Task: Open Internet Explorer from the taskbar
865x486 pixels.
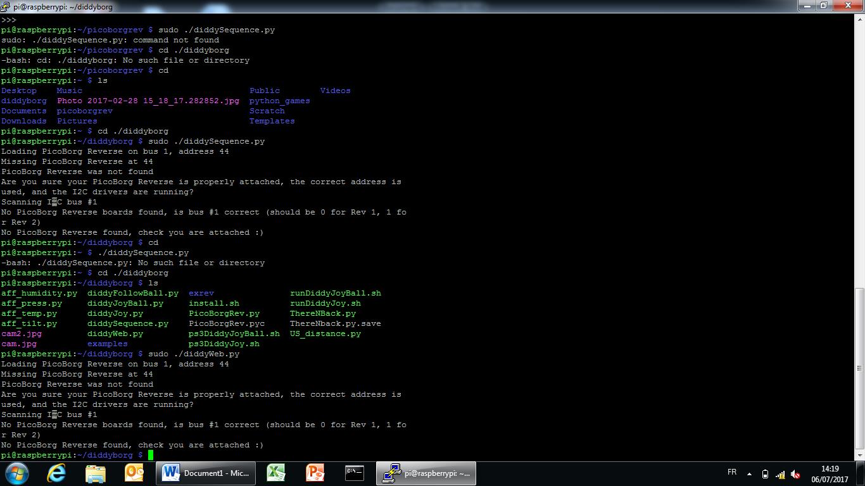Action: (56, 473)
